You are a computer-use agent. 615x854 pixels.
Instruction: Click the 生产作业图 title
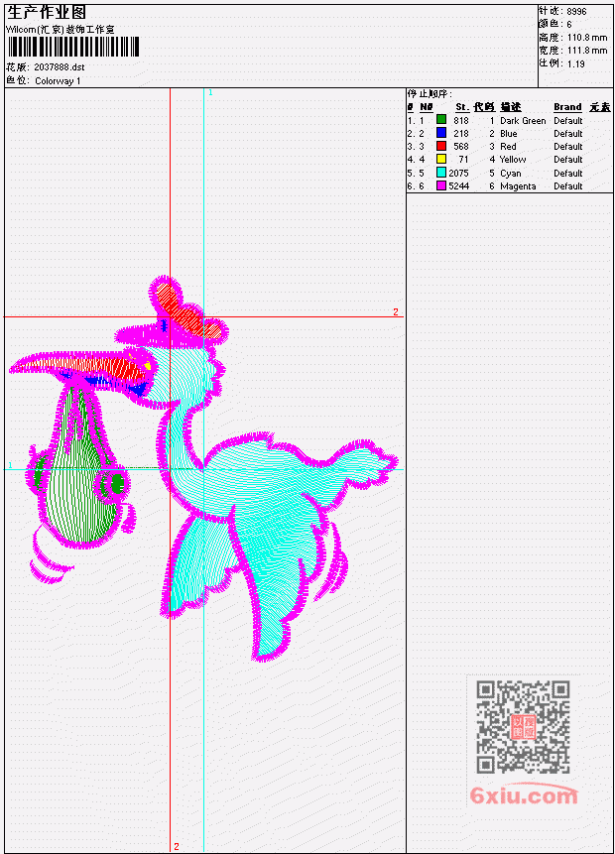tap(47, 12)
